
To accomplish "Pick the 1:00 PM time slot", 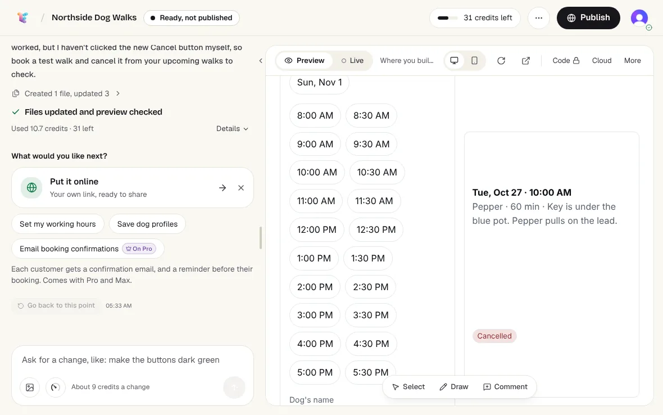I will click(314, 259).
